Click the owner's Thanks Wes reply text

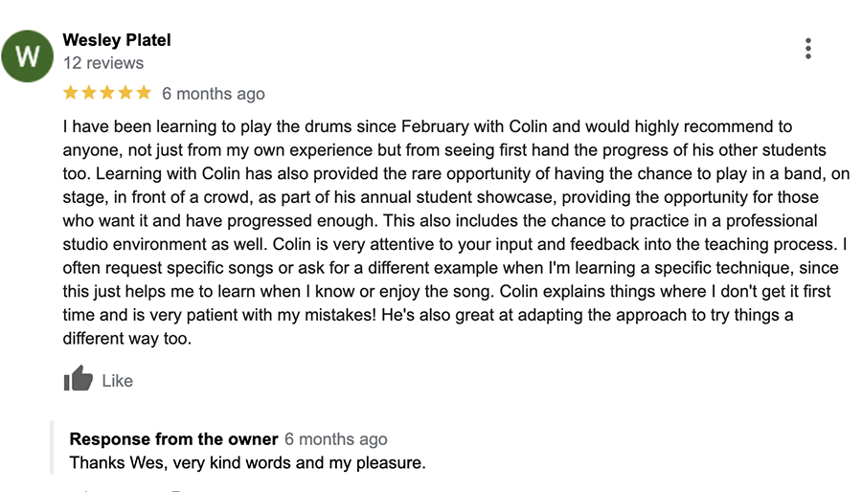(x=247, y=463)
